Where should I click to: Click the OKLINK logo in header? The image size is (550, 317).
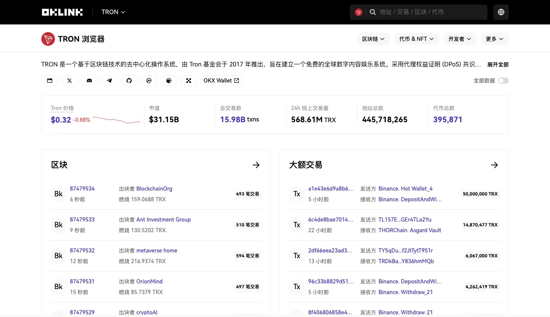62,12
